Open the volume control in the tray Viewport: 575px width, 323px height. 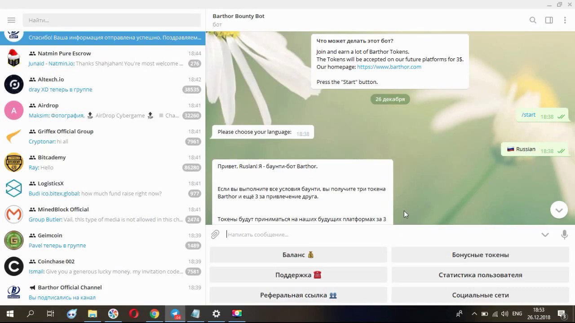point(505,314)
